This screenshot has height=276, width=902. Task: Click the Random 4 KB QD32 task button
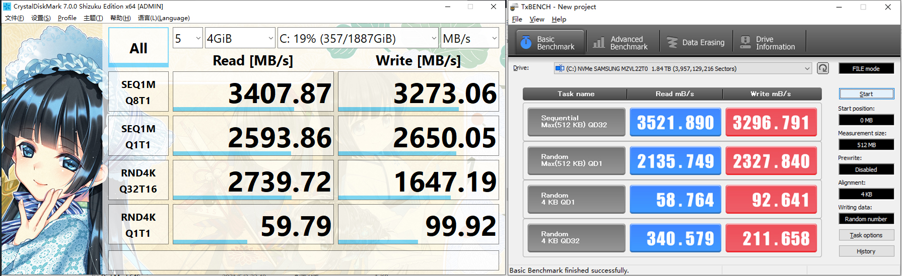point(576,238)
